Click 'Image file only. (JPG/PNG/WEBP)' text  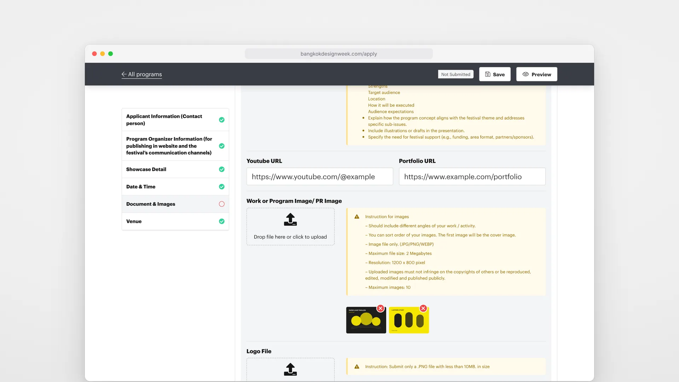point(401,244)
